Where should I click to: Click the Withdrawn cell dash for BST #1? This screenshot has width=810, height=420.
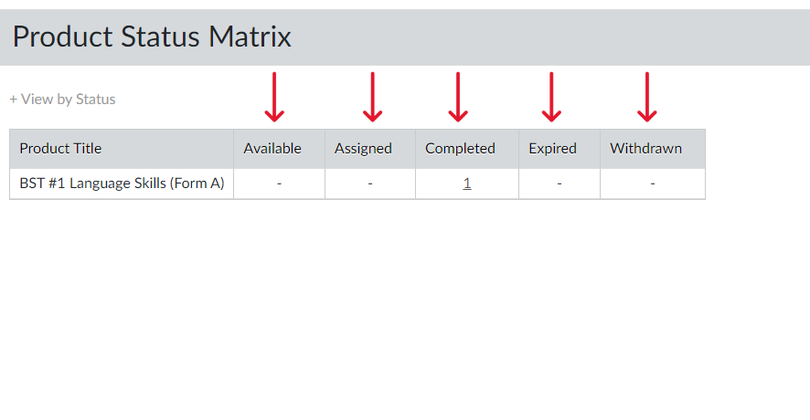tap(653, 184)
